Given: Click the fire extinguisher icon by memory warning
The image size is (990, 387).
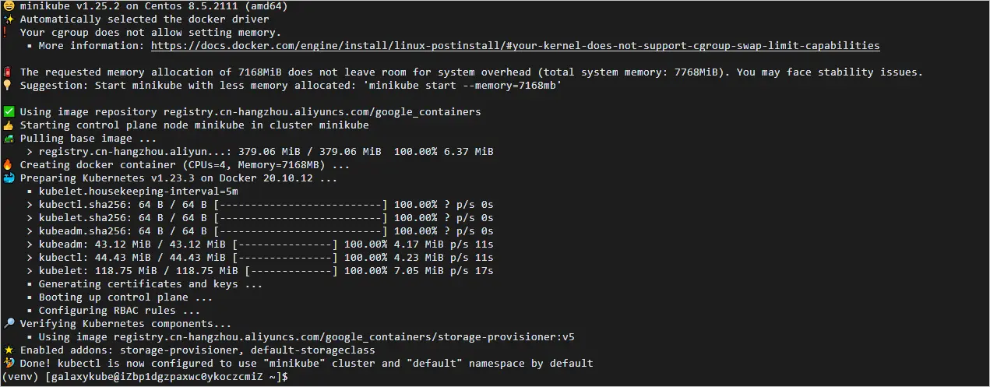Looking at the screenshot, I should pos(8,72).
